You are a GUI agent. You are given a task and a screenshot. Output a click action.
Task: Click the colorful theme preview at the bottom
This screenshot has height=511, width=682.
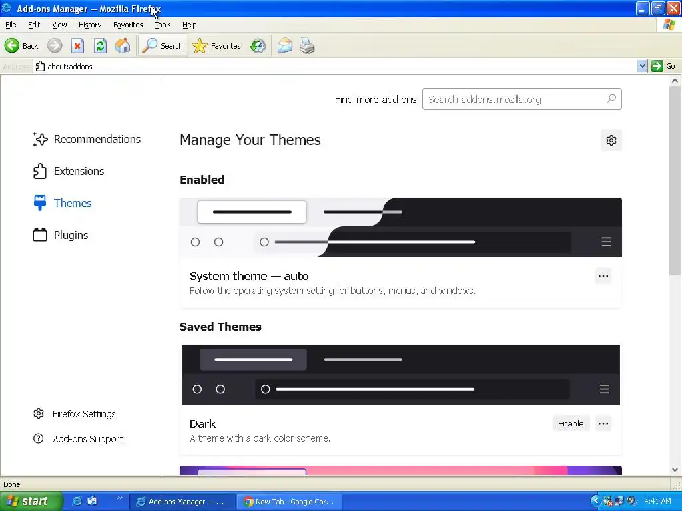400,470
